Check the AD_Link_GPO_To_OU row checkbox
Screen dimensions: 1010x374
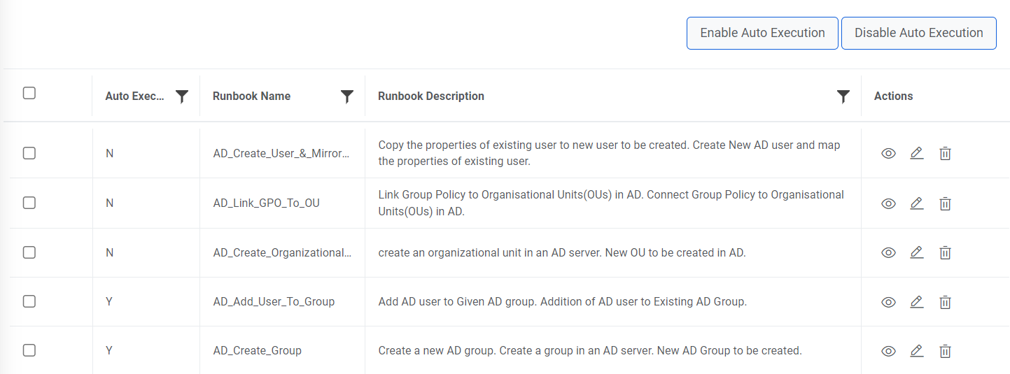pyautogui.click(x=29, y=203)
